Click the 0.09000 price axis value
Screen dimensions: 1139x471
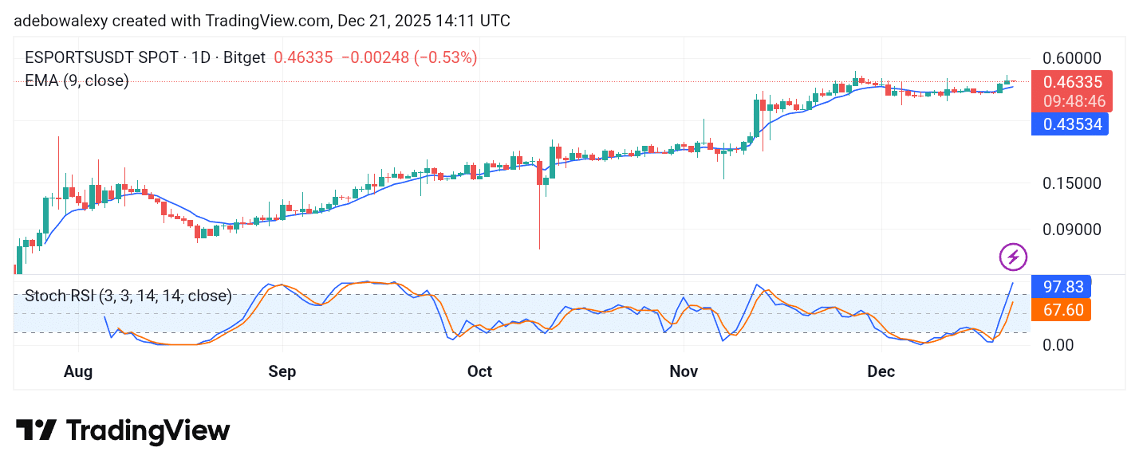click(x=1071, y=230)
